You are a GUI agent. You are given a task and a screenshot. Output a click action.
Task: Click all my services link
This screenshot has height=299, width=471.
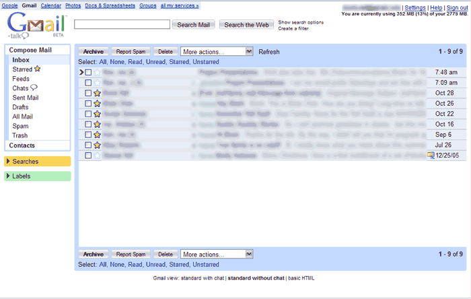click(180, 5)
